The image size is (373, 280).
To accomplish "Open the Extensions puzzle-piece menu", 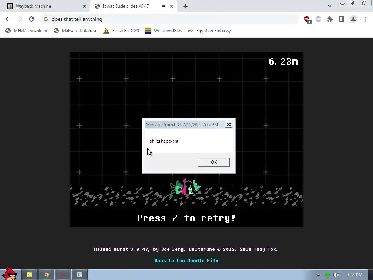I will click(330, 19).
